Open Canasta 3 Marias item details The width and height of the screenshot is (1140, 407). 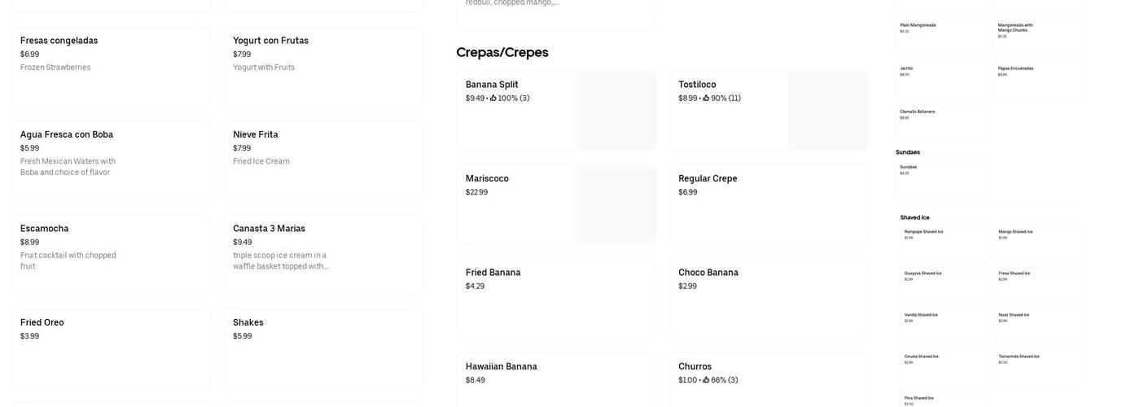click(323, 254)
